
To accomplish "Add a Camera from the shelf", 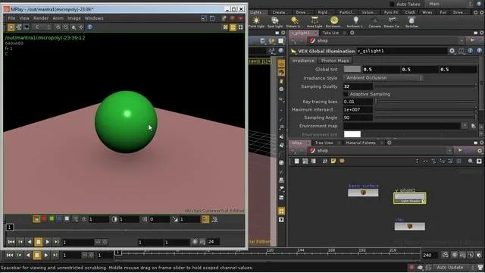I will click(374, 22).
